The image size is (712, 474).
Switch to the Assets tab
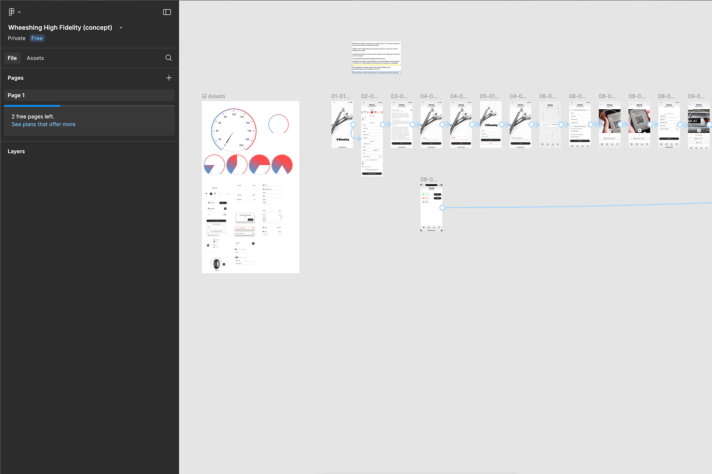click(x=35, y=58)
